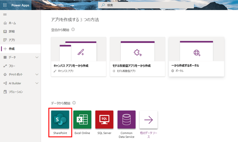Go to ホーム in the sidebar
Viewport: 238px width, 142px height.
[20, 23]
